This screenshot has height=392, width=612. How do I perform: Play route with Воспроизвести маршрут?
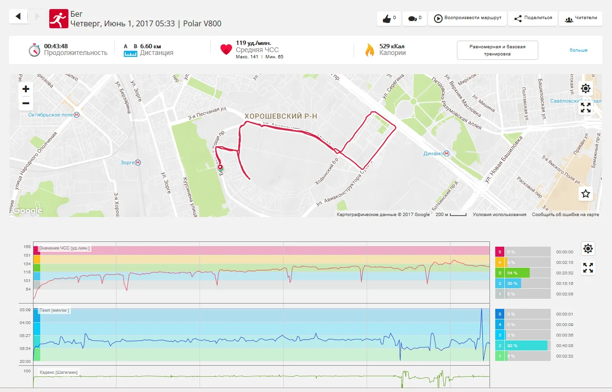[467, 19]
